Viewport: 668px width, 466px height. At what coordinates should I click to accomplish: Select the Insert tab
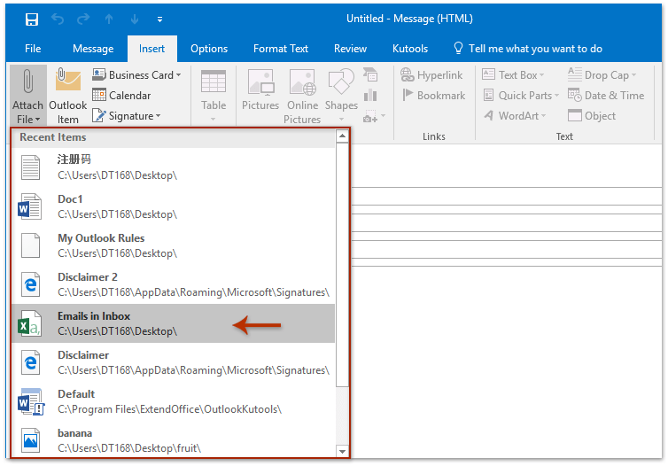151,49
